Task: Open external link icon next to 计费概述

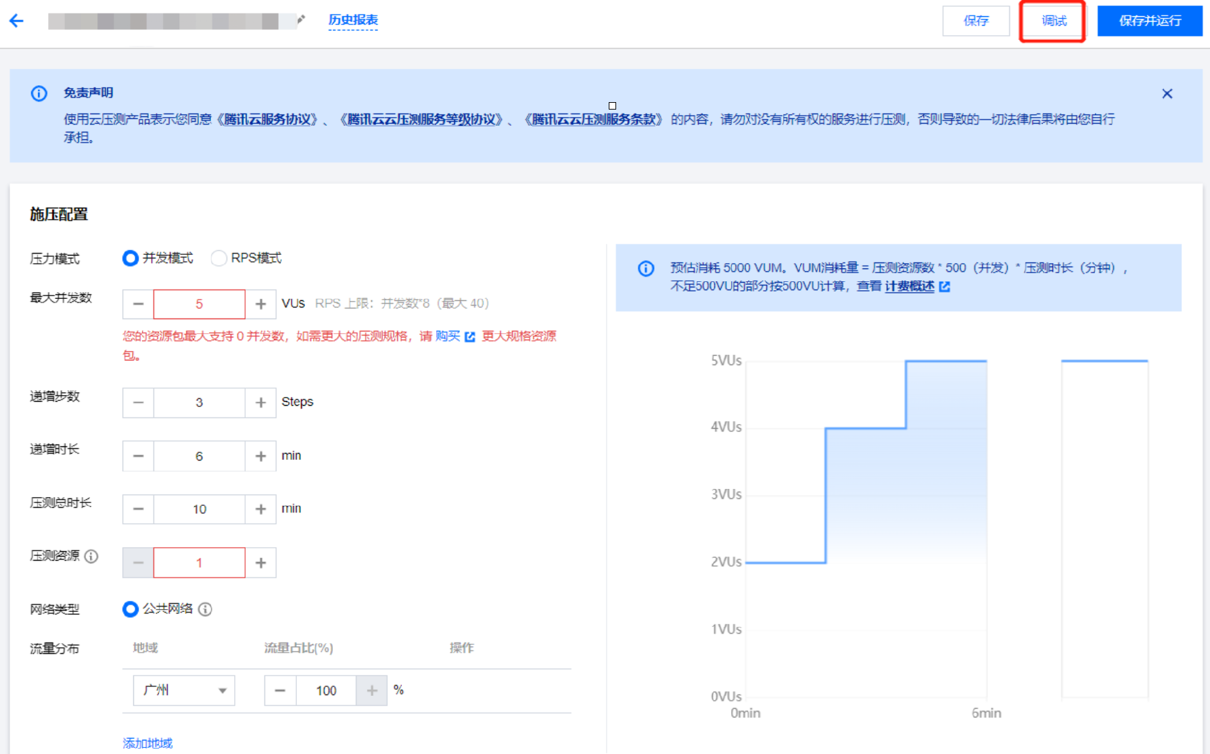Action: [945, 287]
